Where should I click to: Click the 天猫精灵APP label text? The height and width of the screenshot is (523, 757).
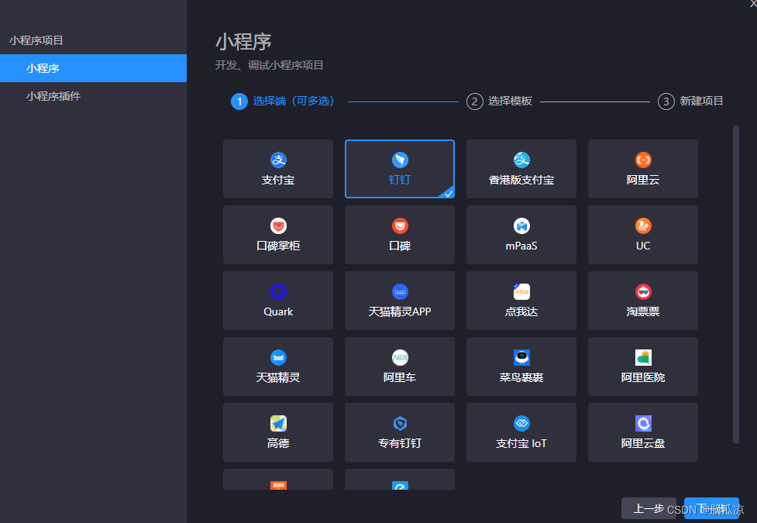[x=400, y=312]
